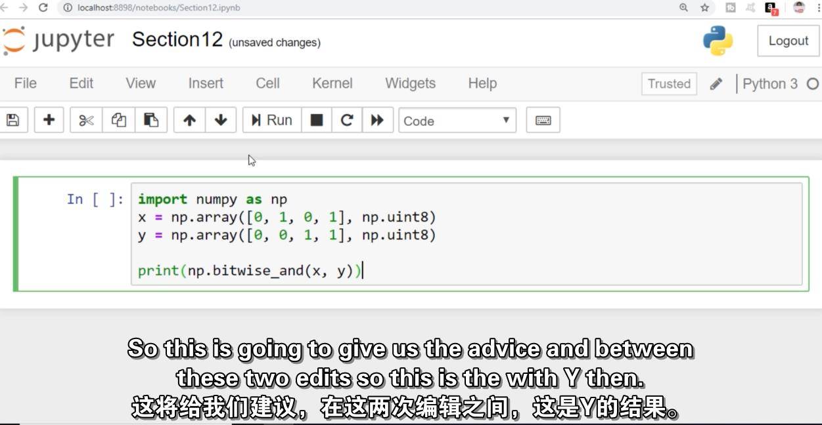Click the Run button
The width and height of the screenshot is (822, 425).
tap(271, 120)
